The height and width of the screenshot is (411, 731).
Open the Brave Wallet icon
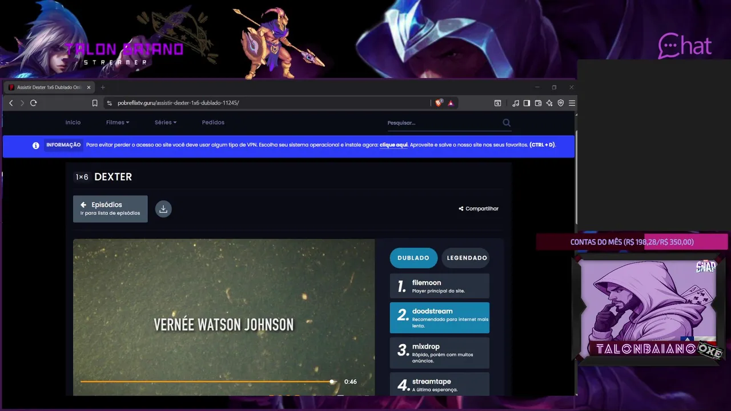tap(538, 103)
